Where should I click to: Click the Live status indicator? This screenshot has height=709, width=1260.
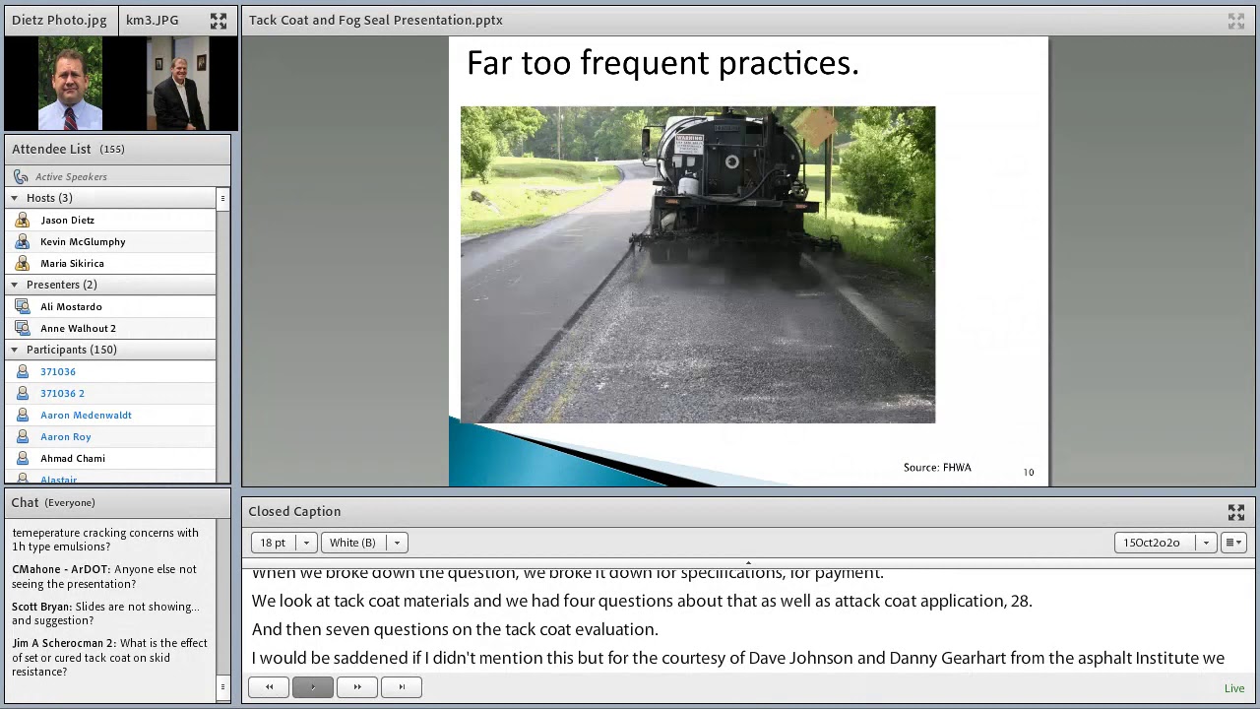click(x=1234, y=688)
